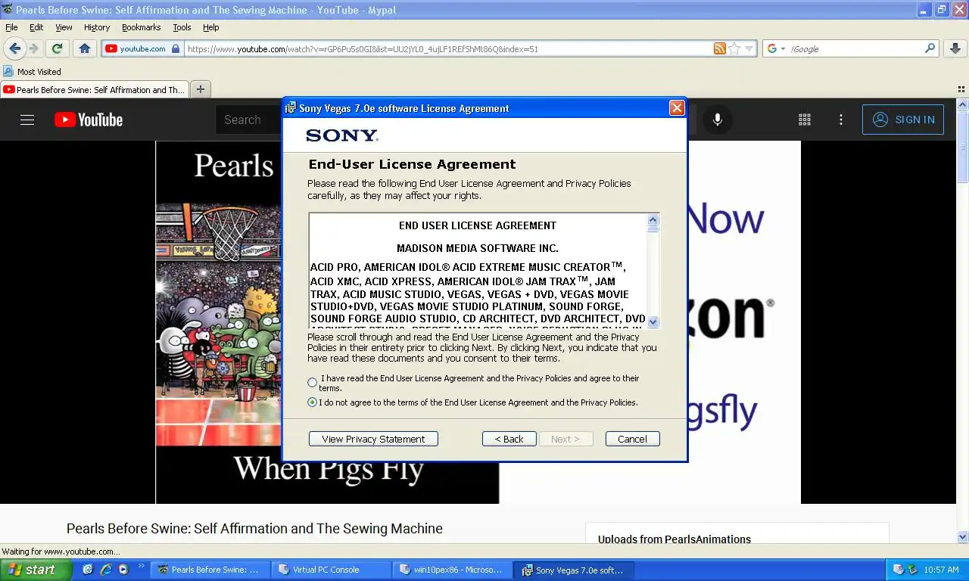969x581 pixels.
Task: Select 'I do not agree' radio button
Action: click(312, 402)
